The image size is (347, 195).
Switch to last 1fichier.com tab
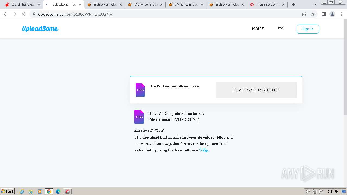(x=226, y=5)
